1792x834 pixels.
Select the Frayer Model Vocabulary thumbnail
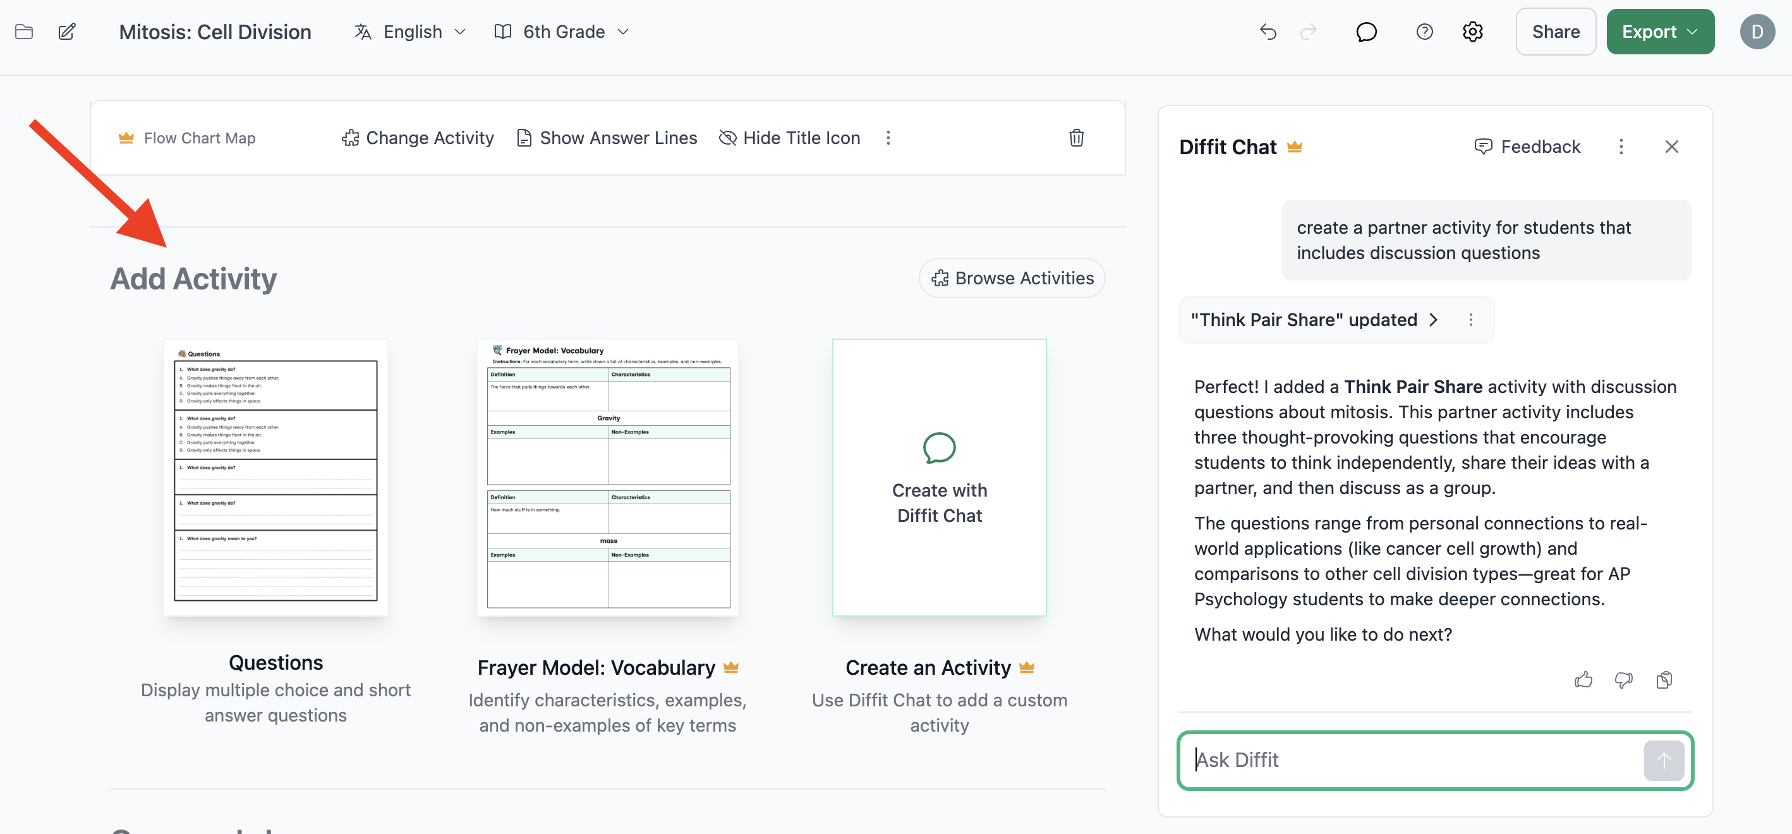tap(608, 477)
